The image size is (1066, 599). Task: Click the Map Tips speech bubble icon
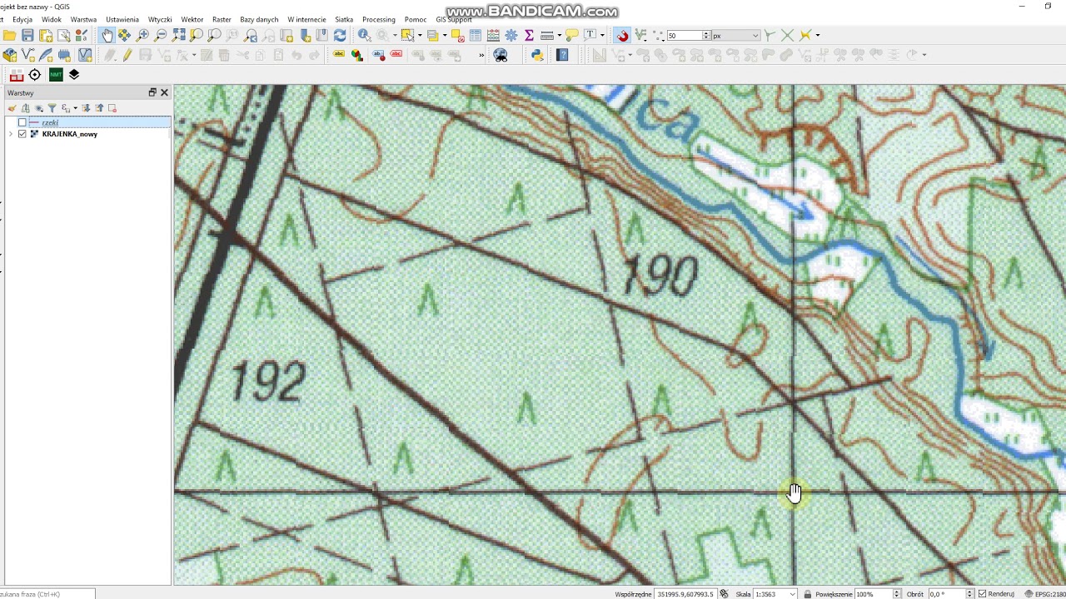[x=571, y=35]
